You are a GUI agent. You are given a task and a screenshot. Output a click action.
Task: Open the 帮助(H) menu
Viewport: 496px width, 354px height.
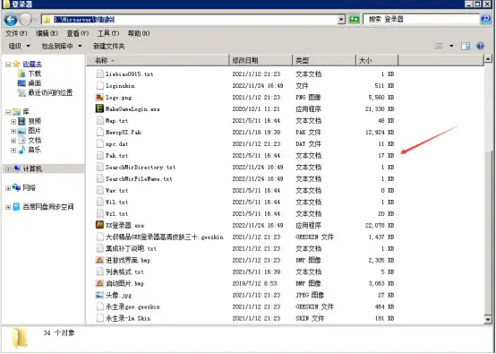(x=139, y=33)
